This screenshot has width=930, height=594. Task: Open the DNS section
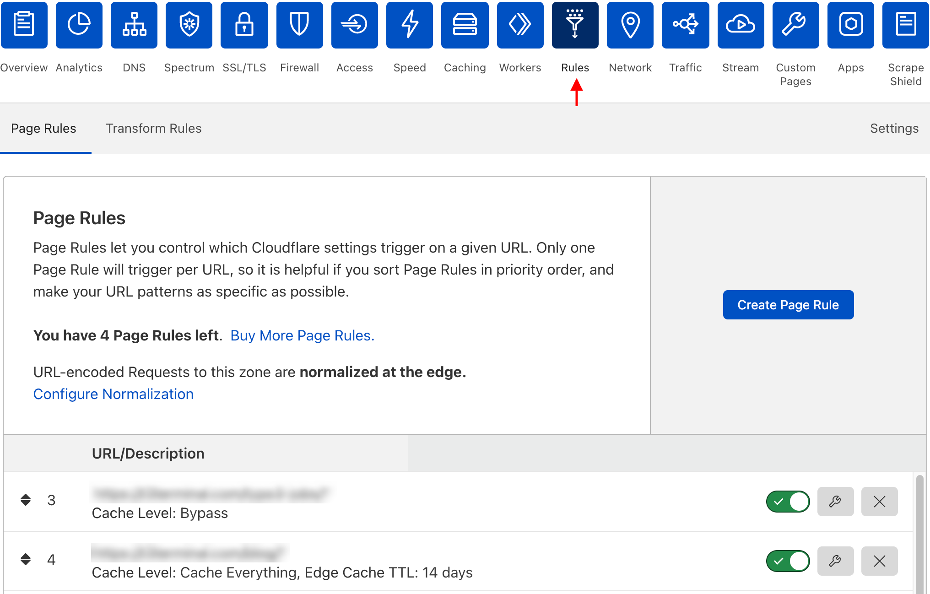pos(134,25)
